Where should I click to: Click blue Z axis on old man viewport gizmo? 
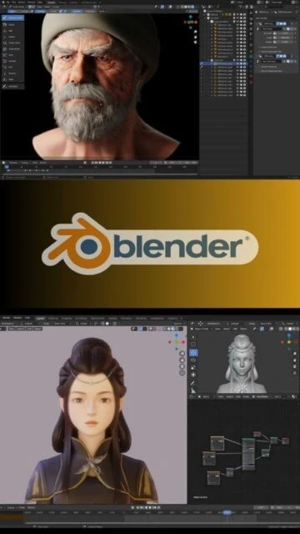click(191, 17)
